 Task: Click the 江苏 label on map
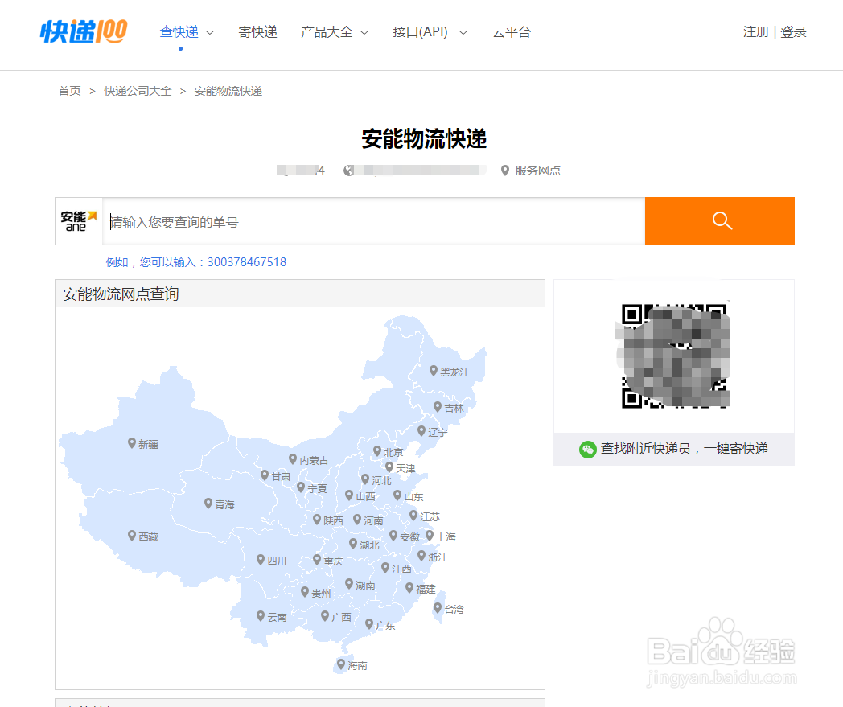(430, 516)
